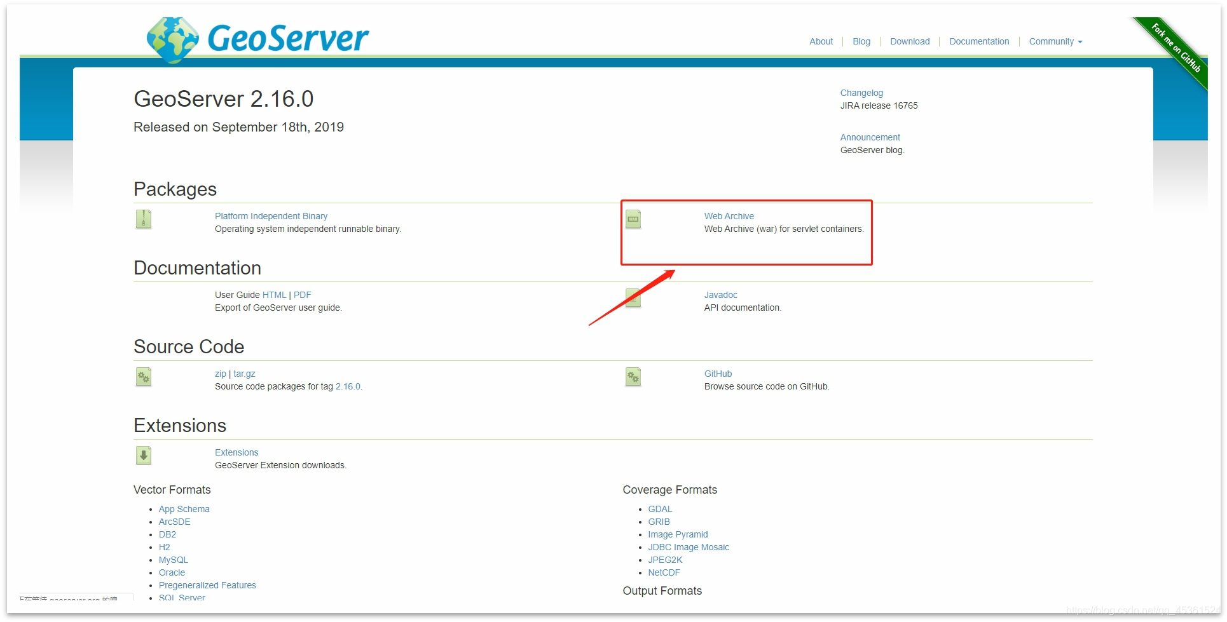Select the Oracle extension

pos(172,572)
